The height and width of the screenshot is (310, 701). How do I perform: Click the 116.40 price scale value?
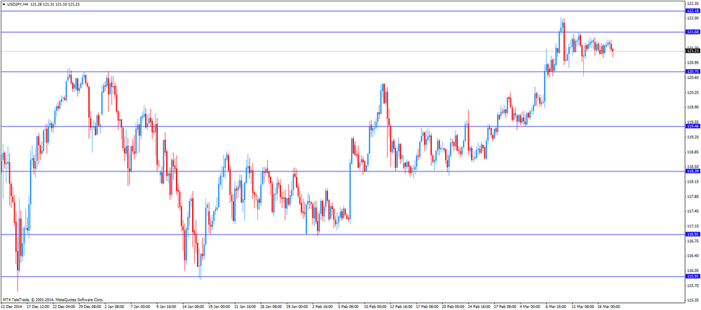(693, 255)
